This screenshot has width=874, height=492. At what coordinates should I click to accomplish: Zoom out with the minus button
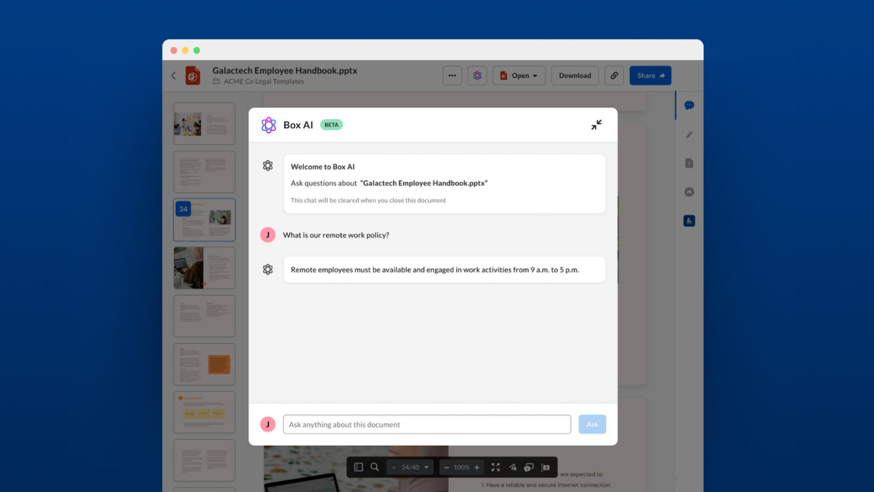tap(446, 468)
